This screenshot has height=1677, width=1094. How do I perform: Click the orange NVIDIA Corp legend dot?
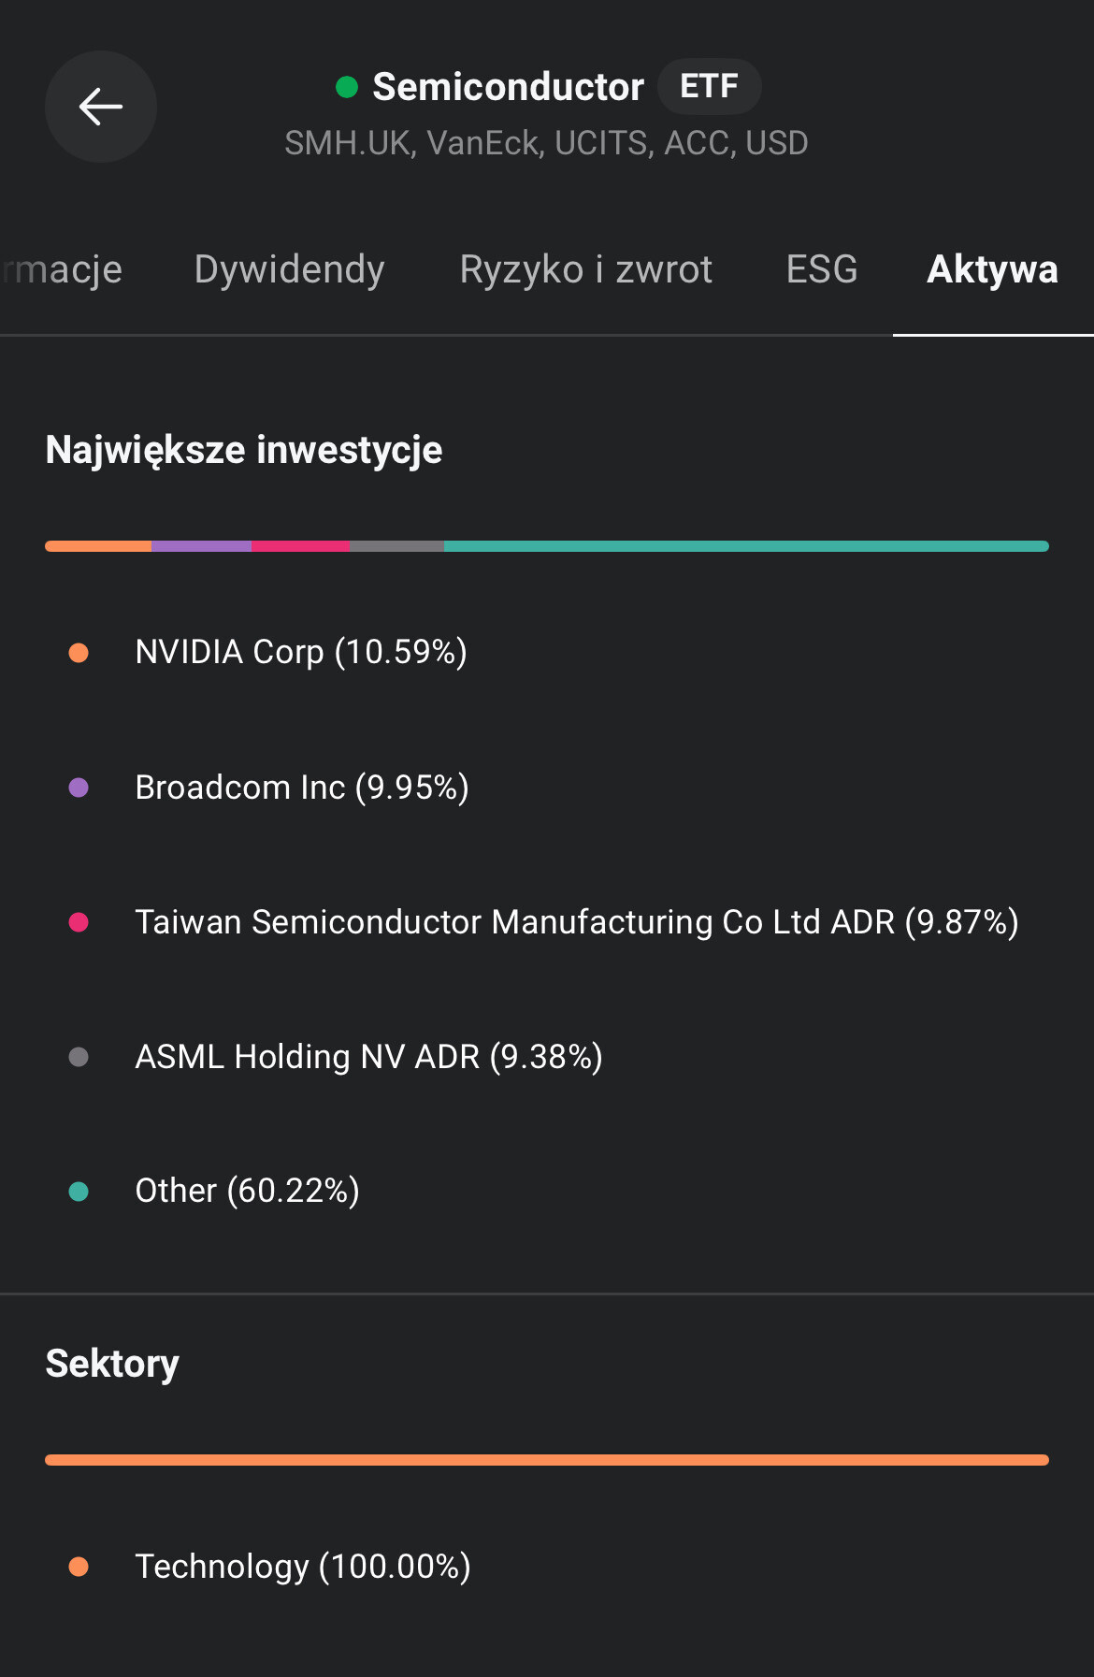coord(79,653)
